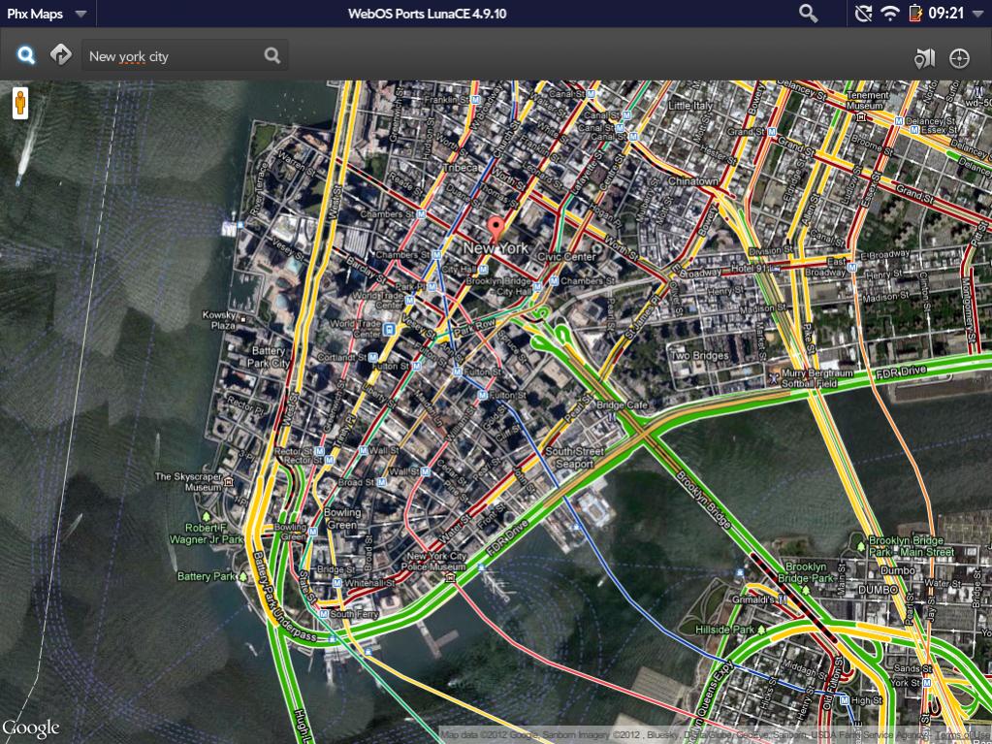Switch to directions mode arrow icon

pyautogui.click(x=61, y=55)
